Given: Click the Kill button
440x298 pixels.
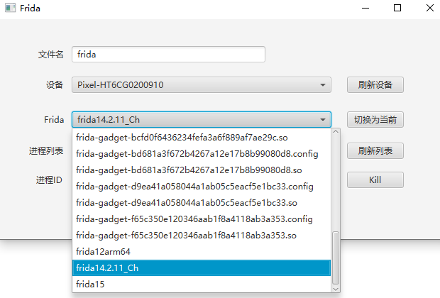Looking at the screenshot, I should click(x=375, y=180).
